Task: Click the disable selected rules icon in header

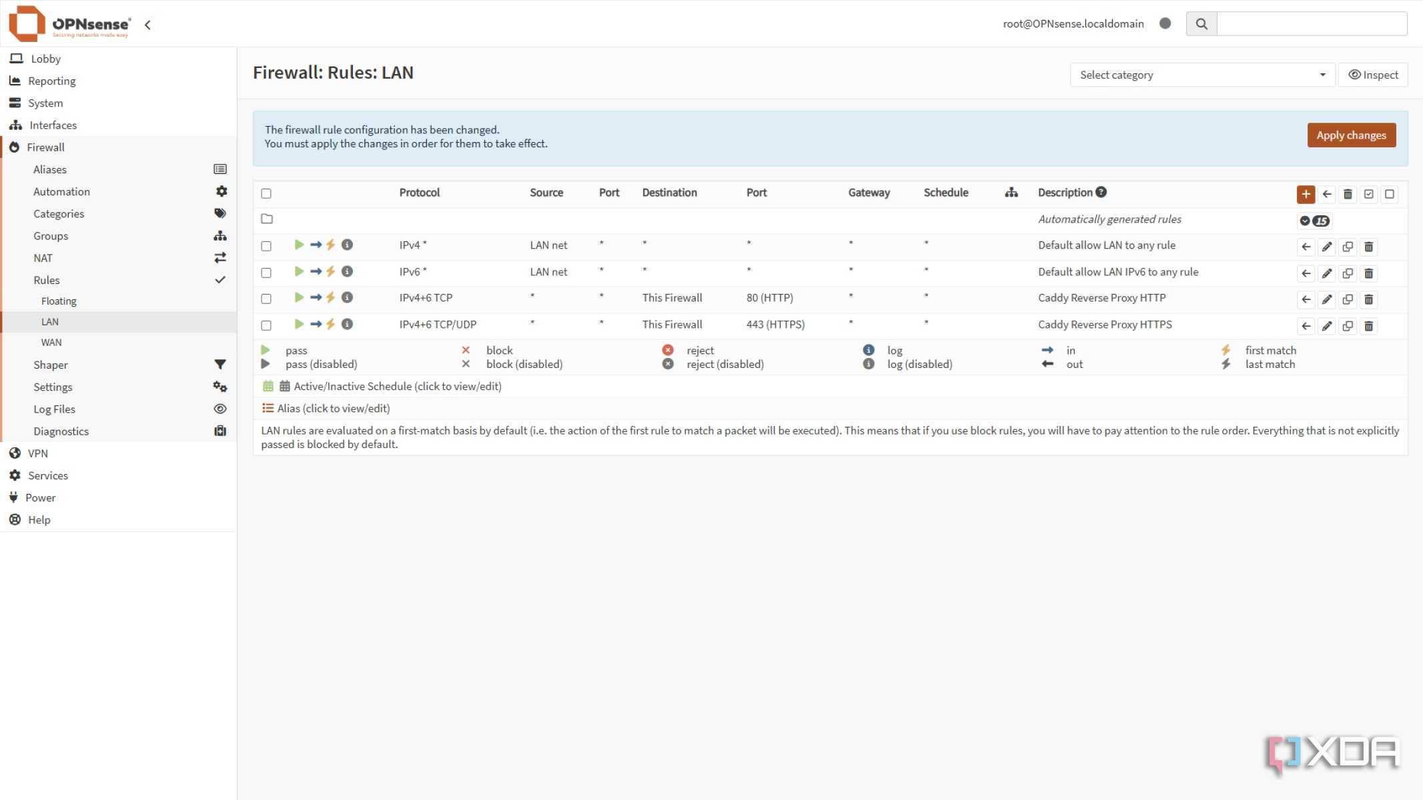Action: 1390,194
